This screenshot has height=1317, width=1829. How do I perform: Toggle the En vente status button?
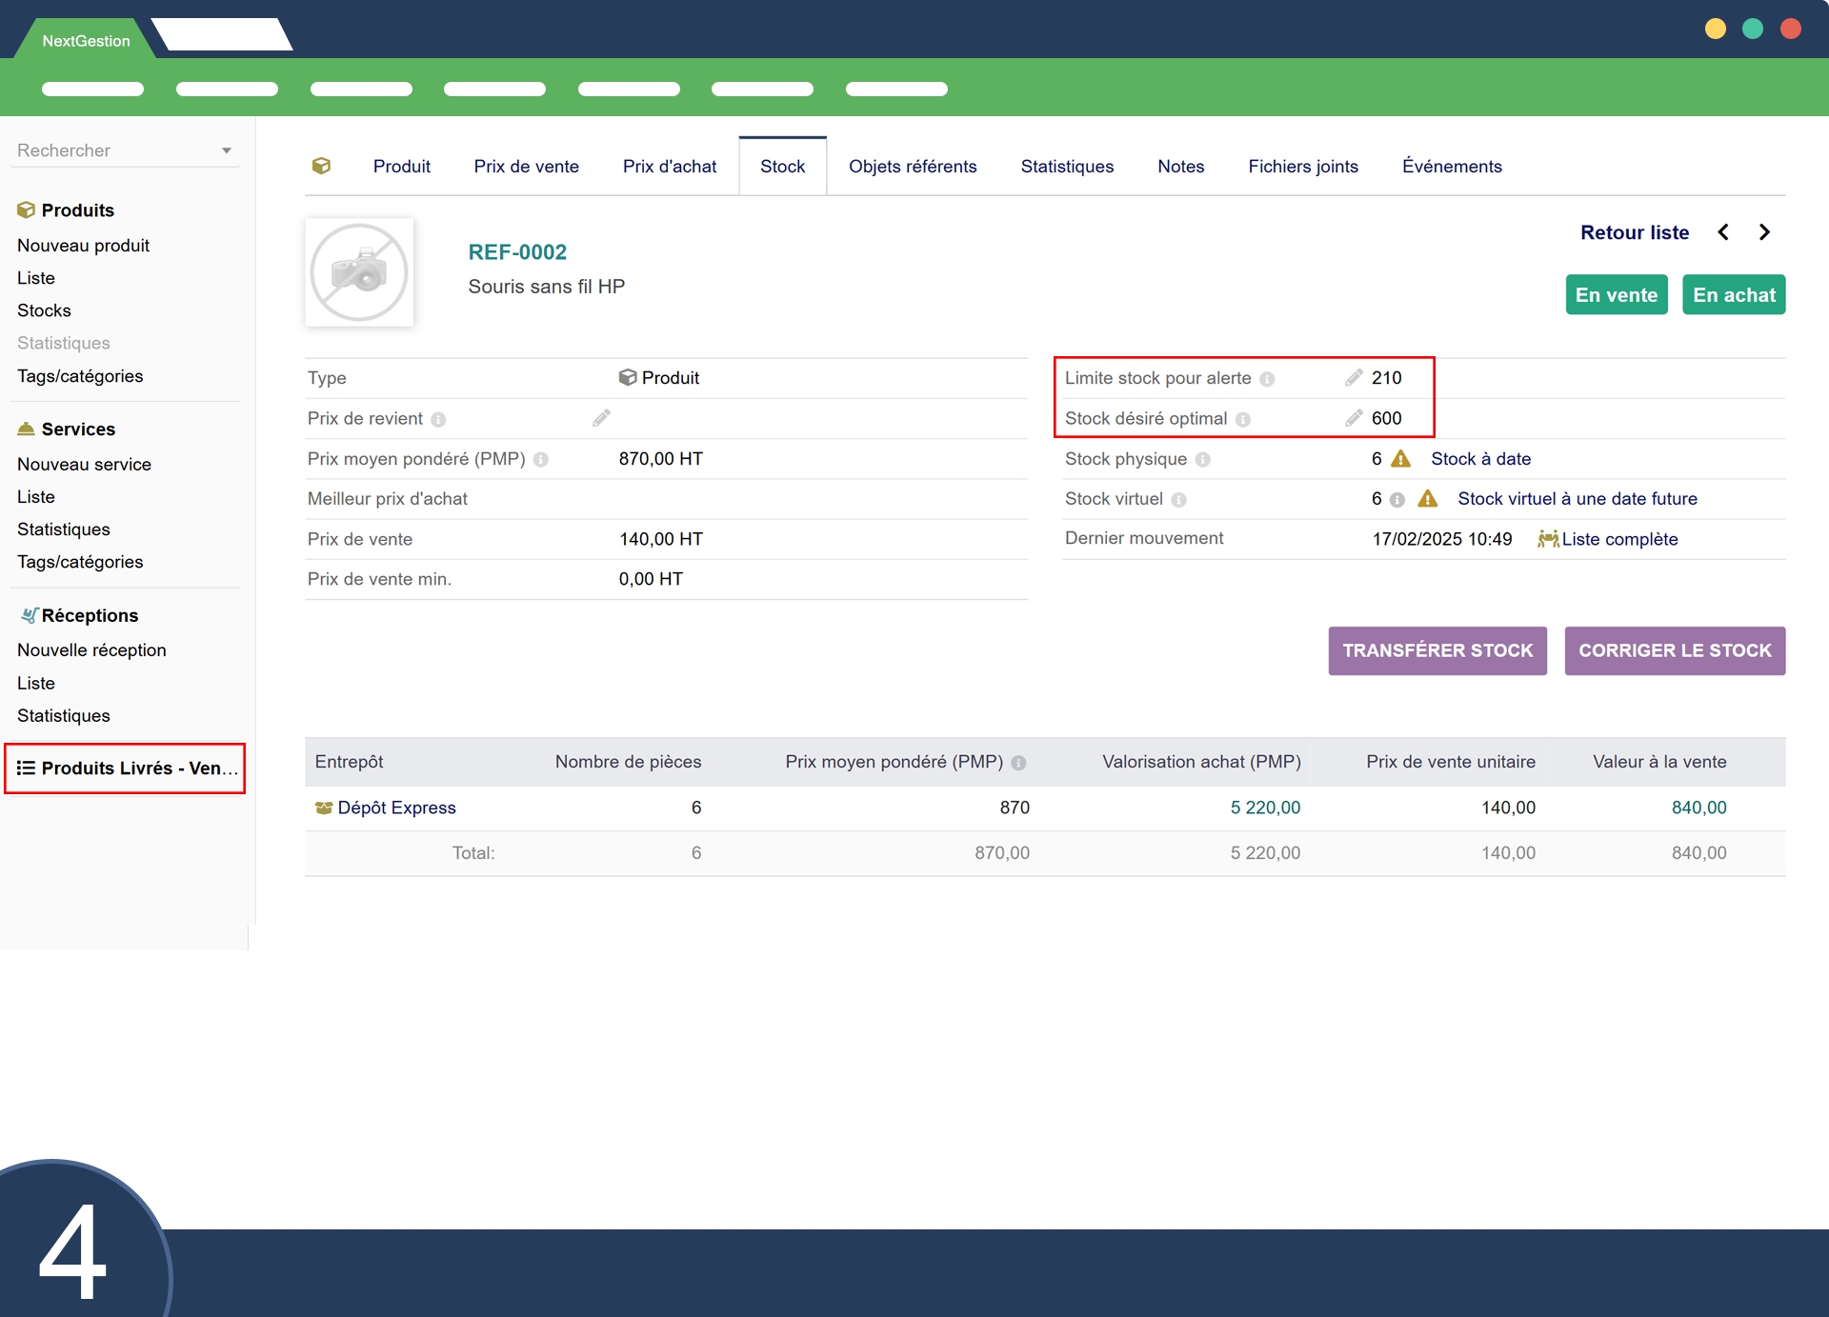click(x=1616, y=295)
